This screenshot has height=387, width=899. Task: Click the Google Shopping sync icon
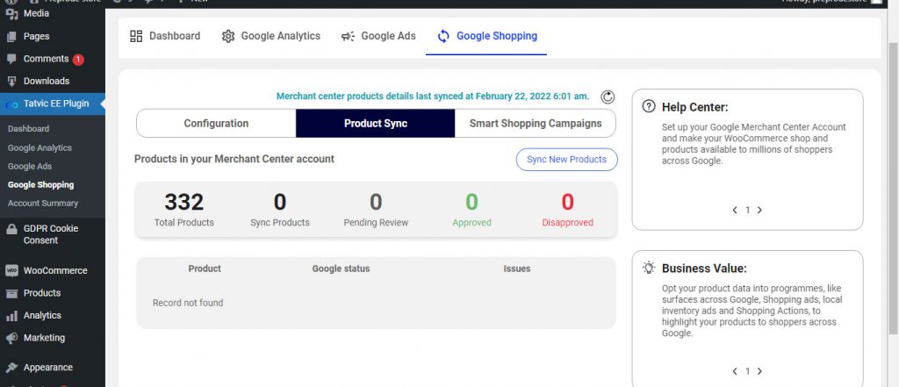[443, 36]
